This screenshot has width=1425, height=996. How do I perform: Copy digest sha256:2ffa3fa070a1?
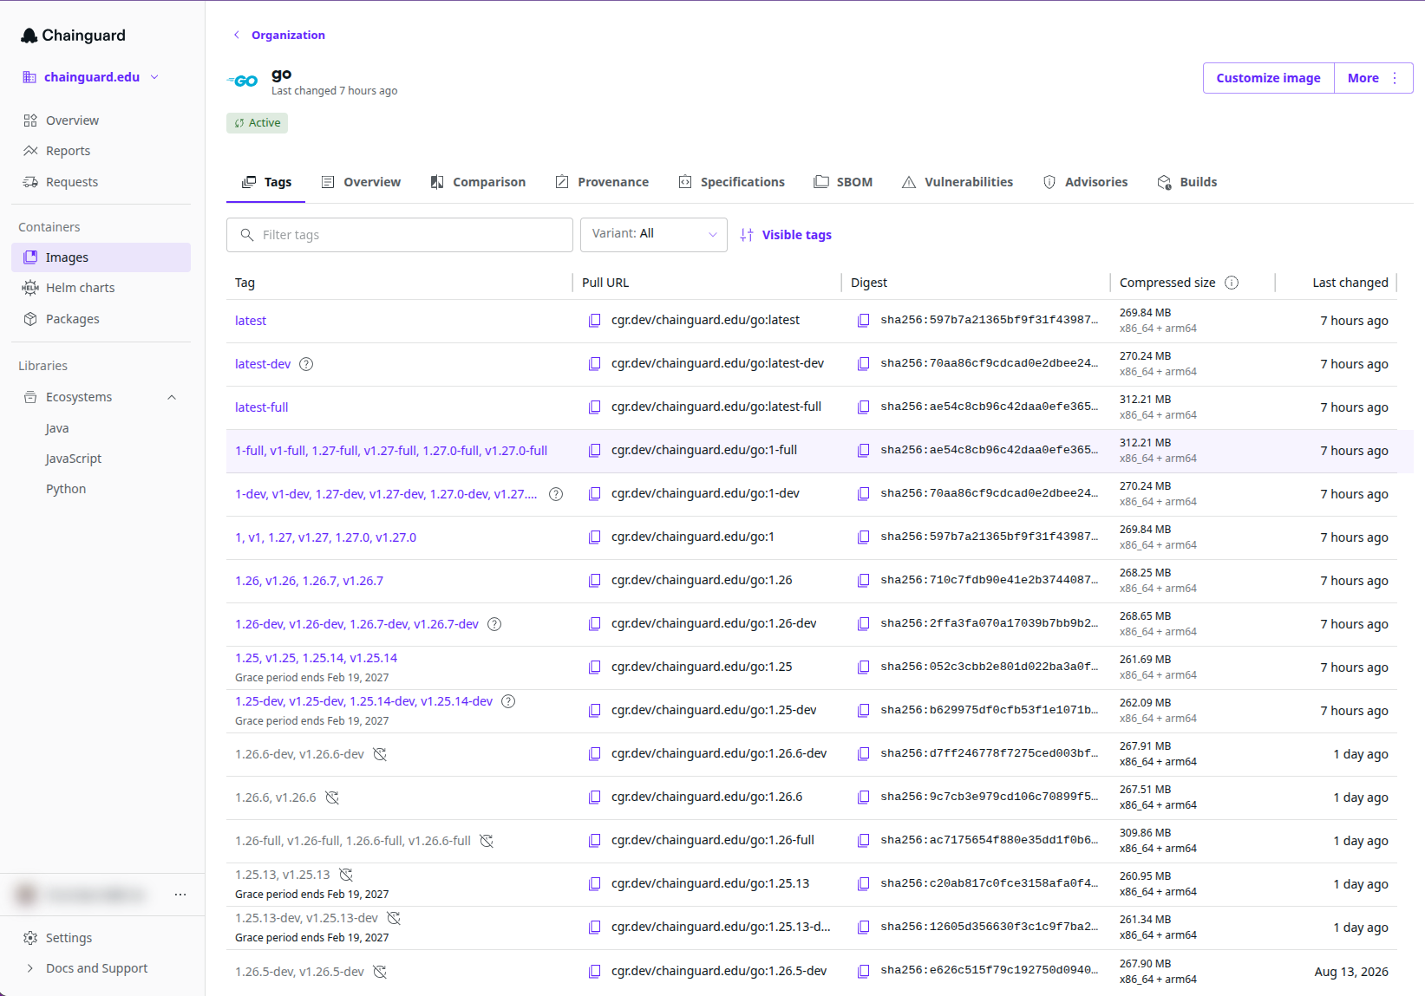(863, 624)
